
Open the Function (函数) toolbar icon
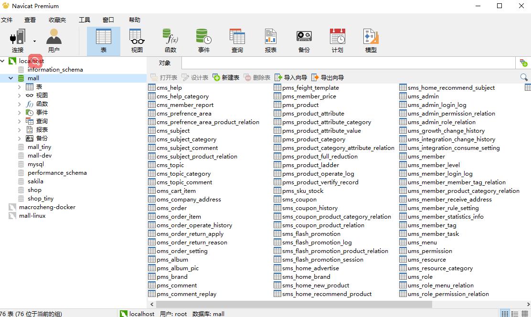click(170, 38)
